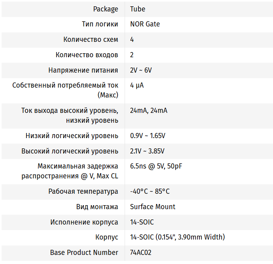Click the "14-SOIC (0.154", 3.90mm Width)" value
The height and width of the screenshot is (264, 273).
(177, 237)
